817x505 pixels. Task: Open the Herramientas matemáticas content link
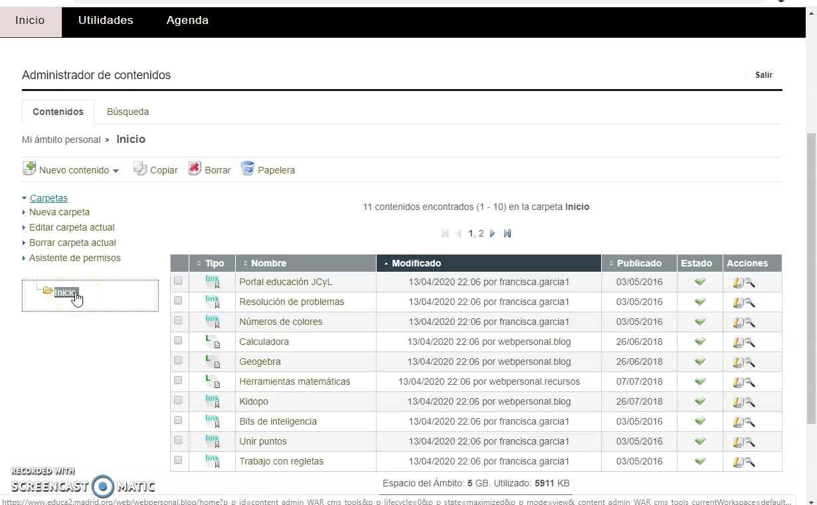[x=294, y=381]
